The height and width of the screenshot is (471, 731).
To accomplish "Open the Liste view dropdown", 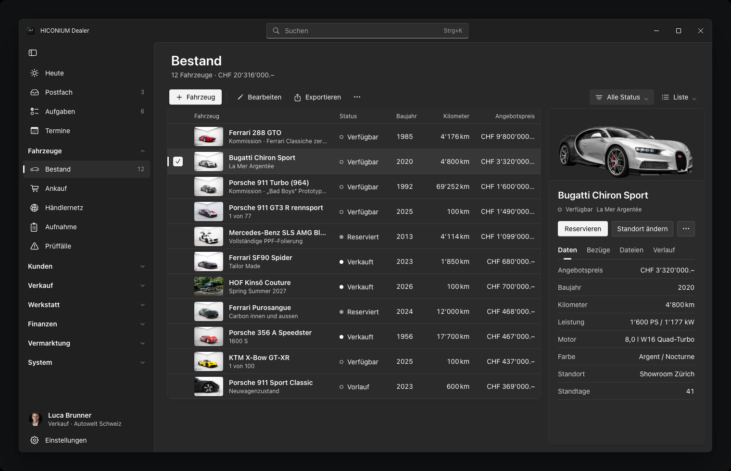I will coord(679,97).
